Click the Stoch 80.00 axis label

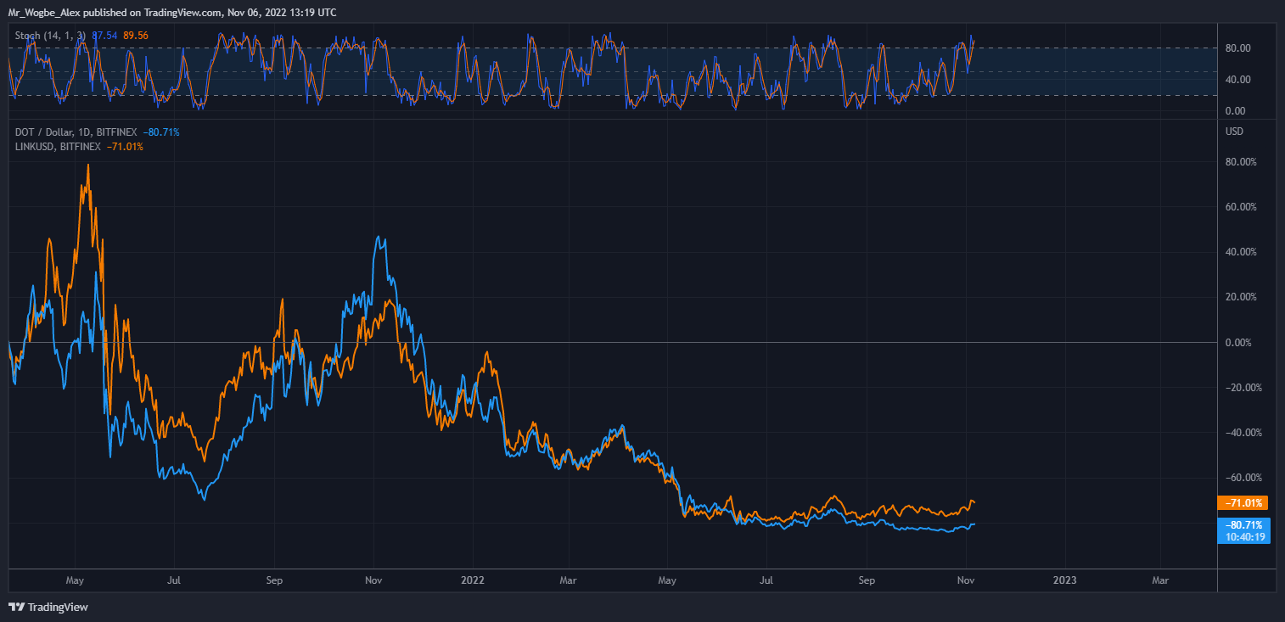point(1238,48)
